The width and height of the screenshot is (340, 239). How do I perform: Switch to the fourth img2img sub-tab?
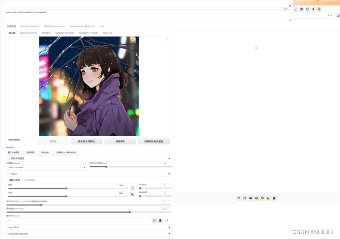point(65,33)
